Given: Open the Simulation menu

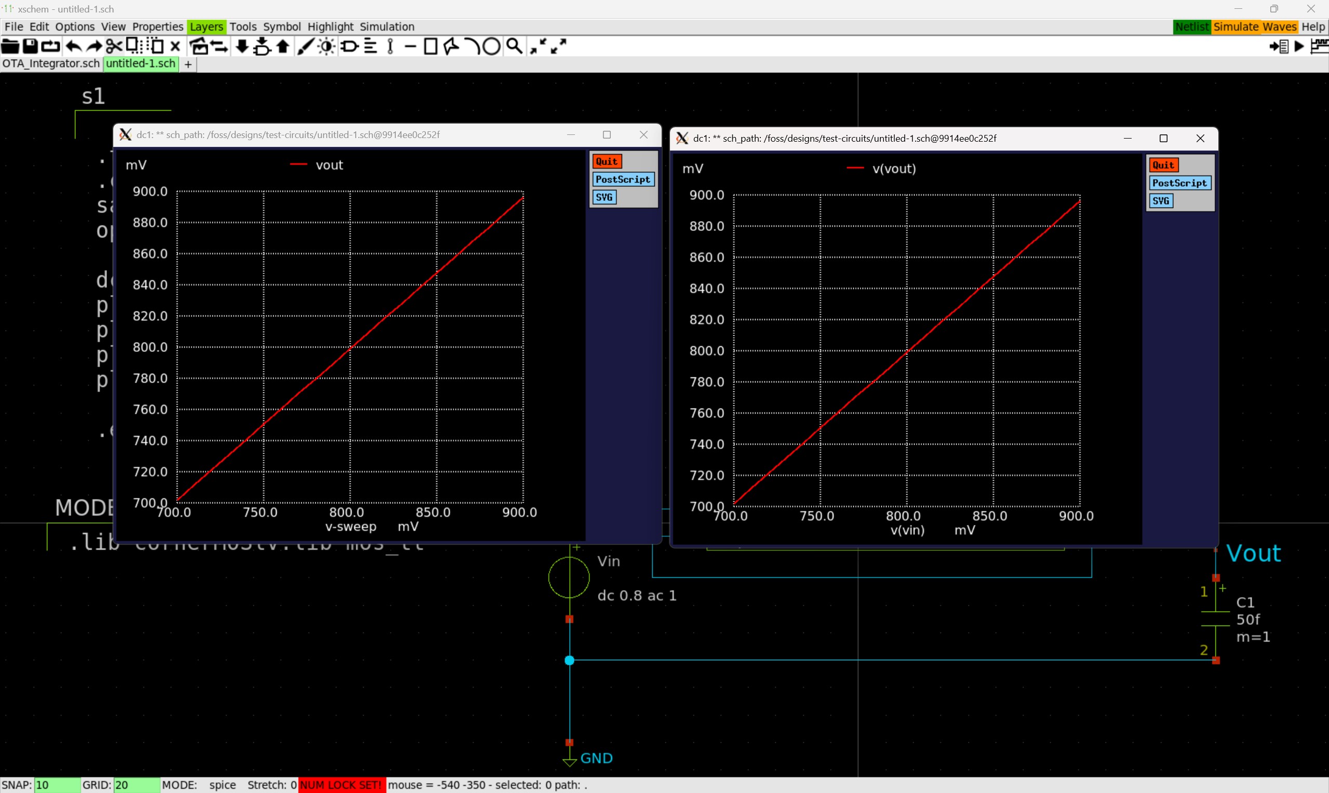Looking at the screenshot, I should click(386, 26).
